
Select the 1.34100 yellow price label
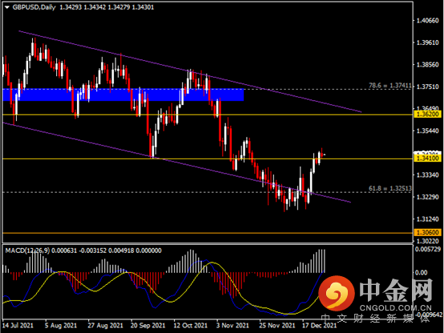point(427,158)
